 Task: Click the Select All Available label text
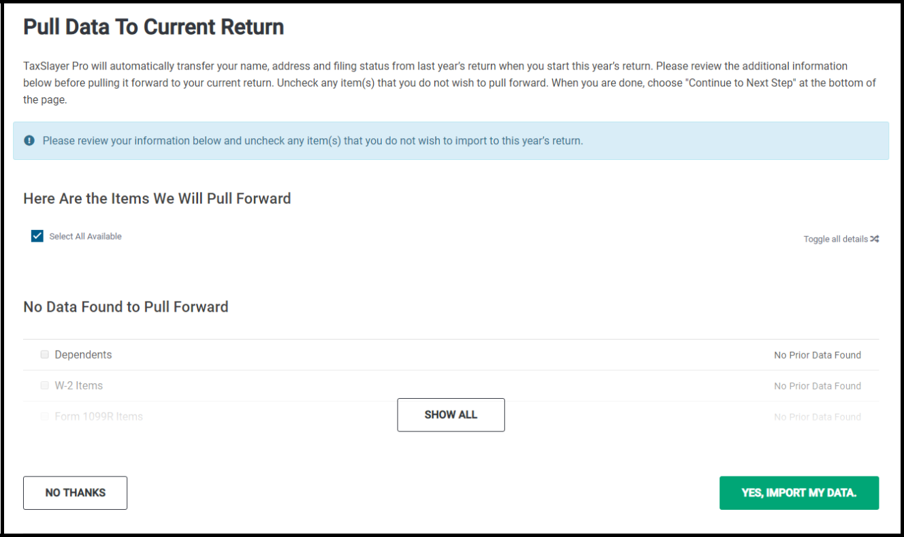pos(85,236)
